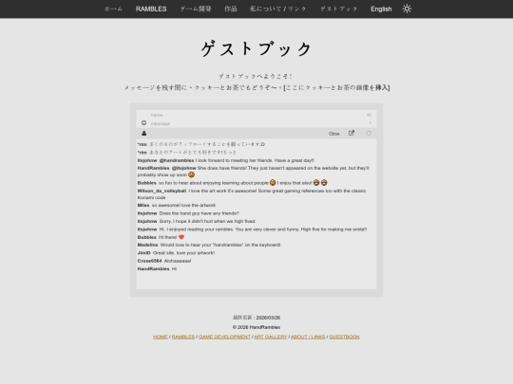Click username Wilson_da_volleyball in chat
This screenshot has height=384, width=513.
click(161, 191)
